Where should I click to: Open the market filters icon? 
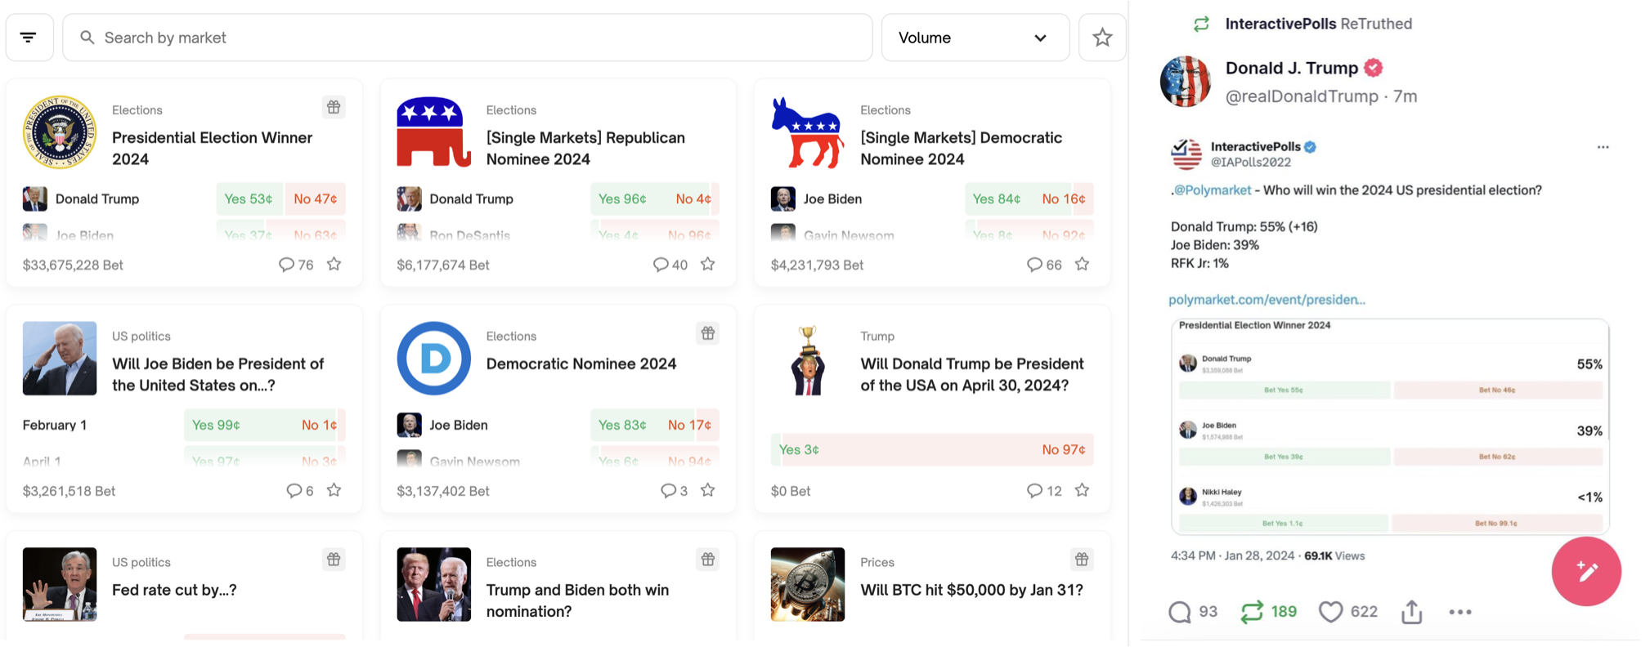pos(29,37)
